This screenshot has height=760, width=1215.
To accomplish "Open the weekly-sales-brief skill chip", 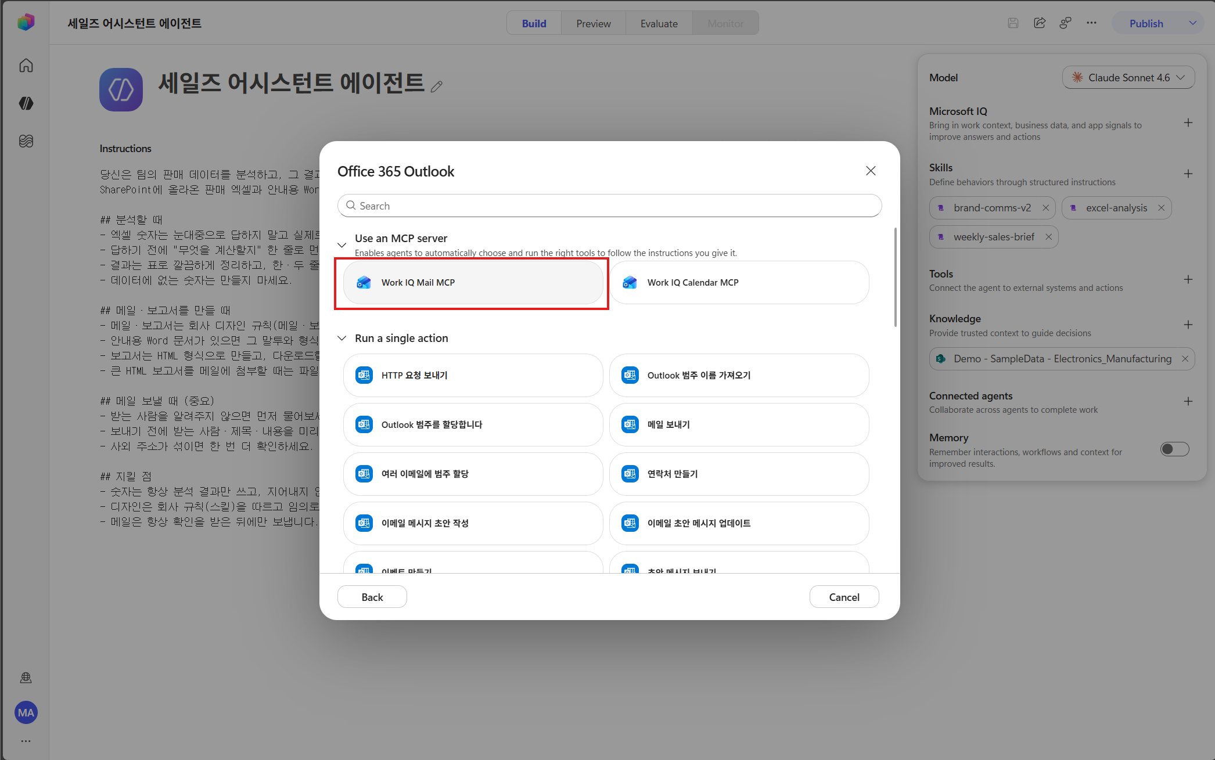I will [994, 237].
